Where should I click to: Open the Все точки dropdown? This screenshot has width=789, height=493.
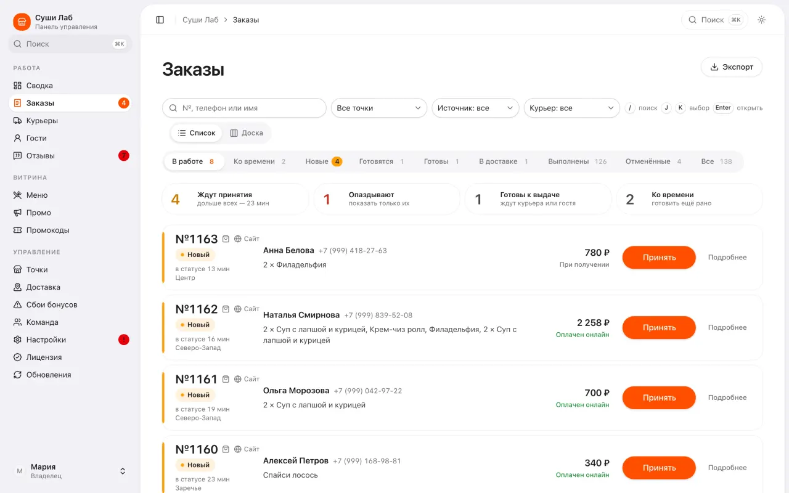[x=379, y=108]
